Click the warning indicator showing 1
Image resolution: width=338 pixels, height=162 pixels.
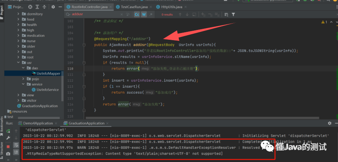click(x=324, y=22)
